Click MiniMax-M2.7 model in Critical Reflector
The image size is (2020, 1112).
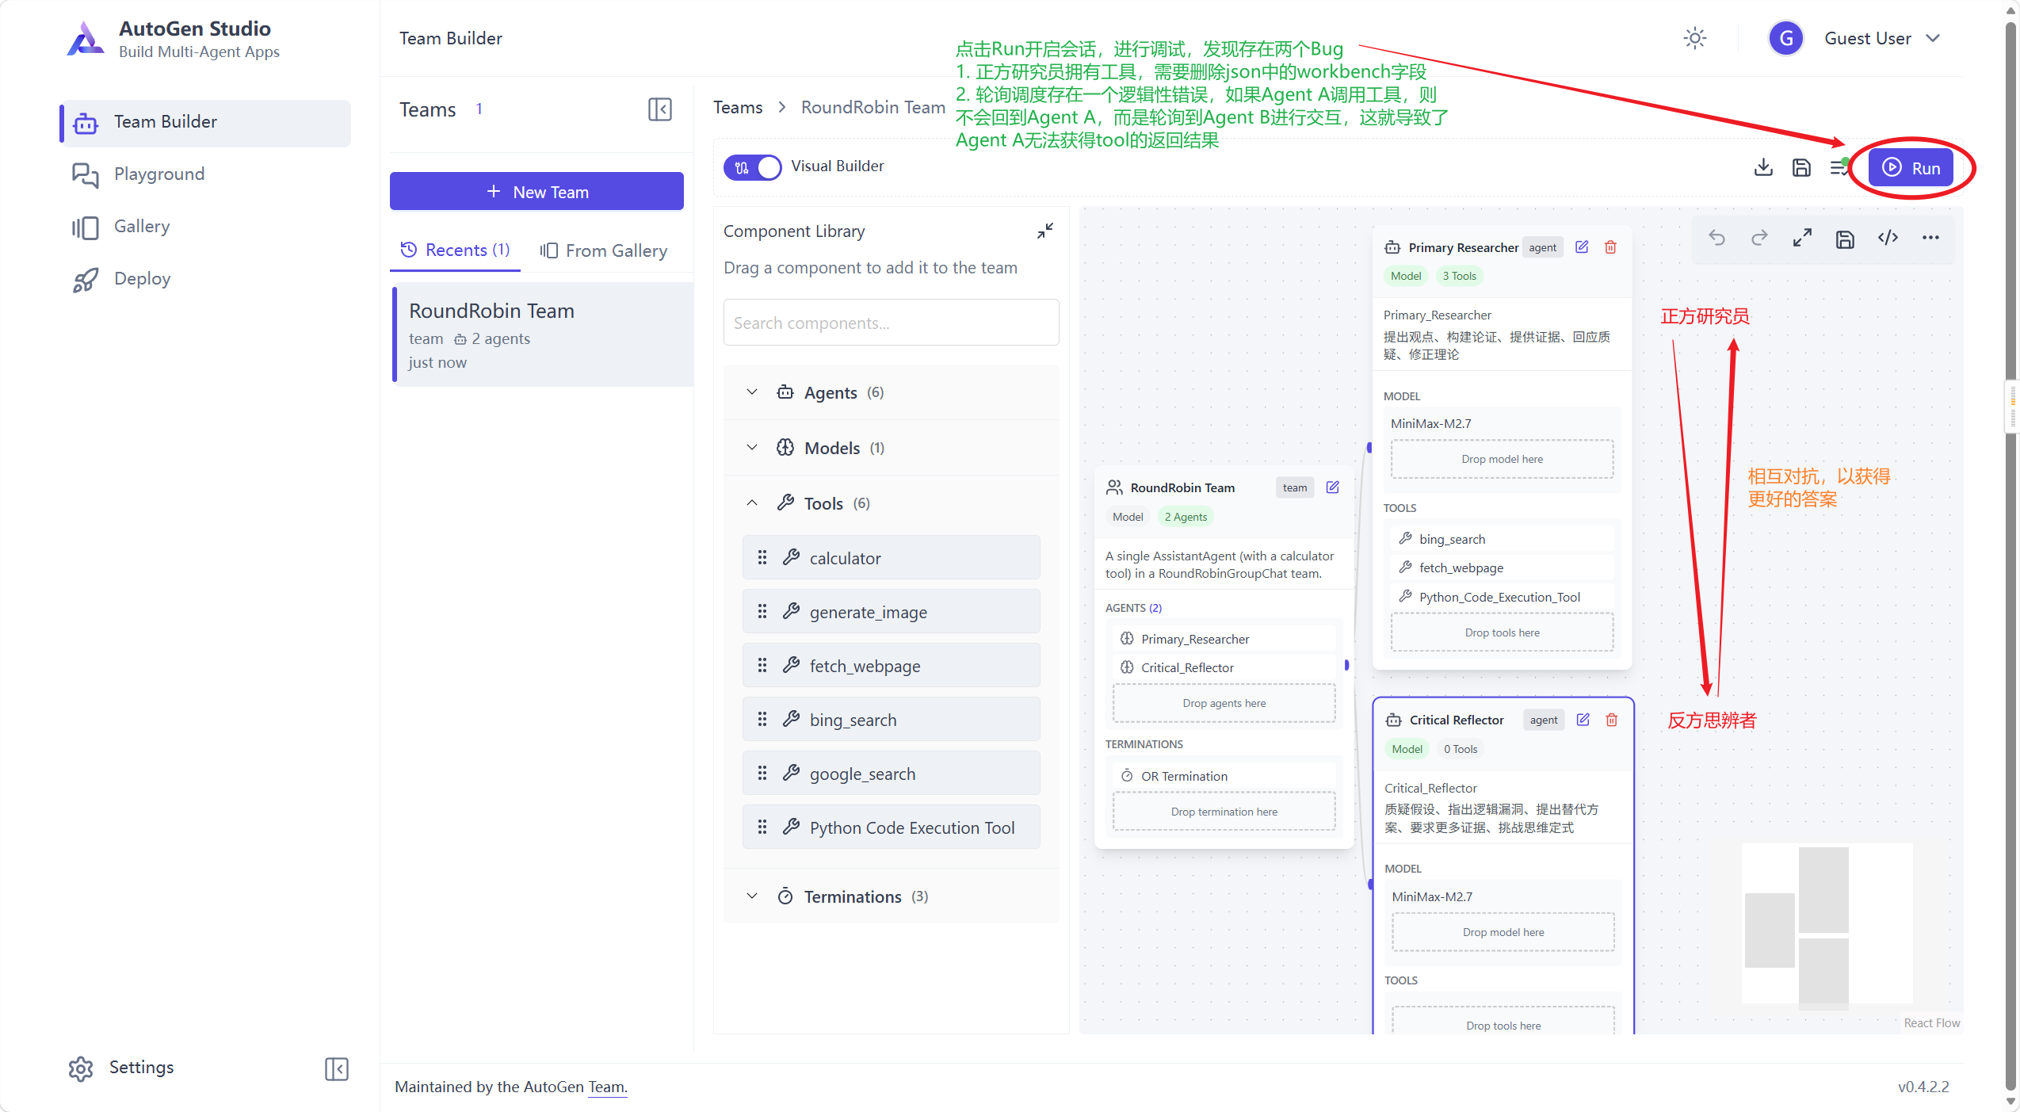click(x=1432, y=896)
